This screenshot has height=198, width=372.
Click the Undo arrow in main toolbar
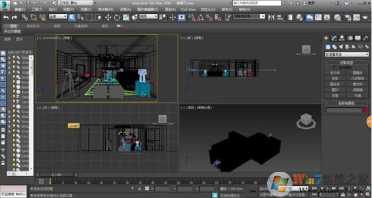[6, 18]
